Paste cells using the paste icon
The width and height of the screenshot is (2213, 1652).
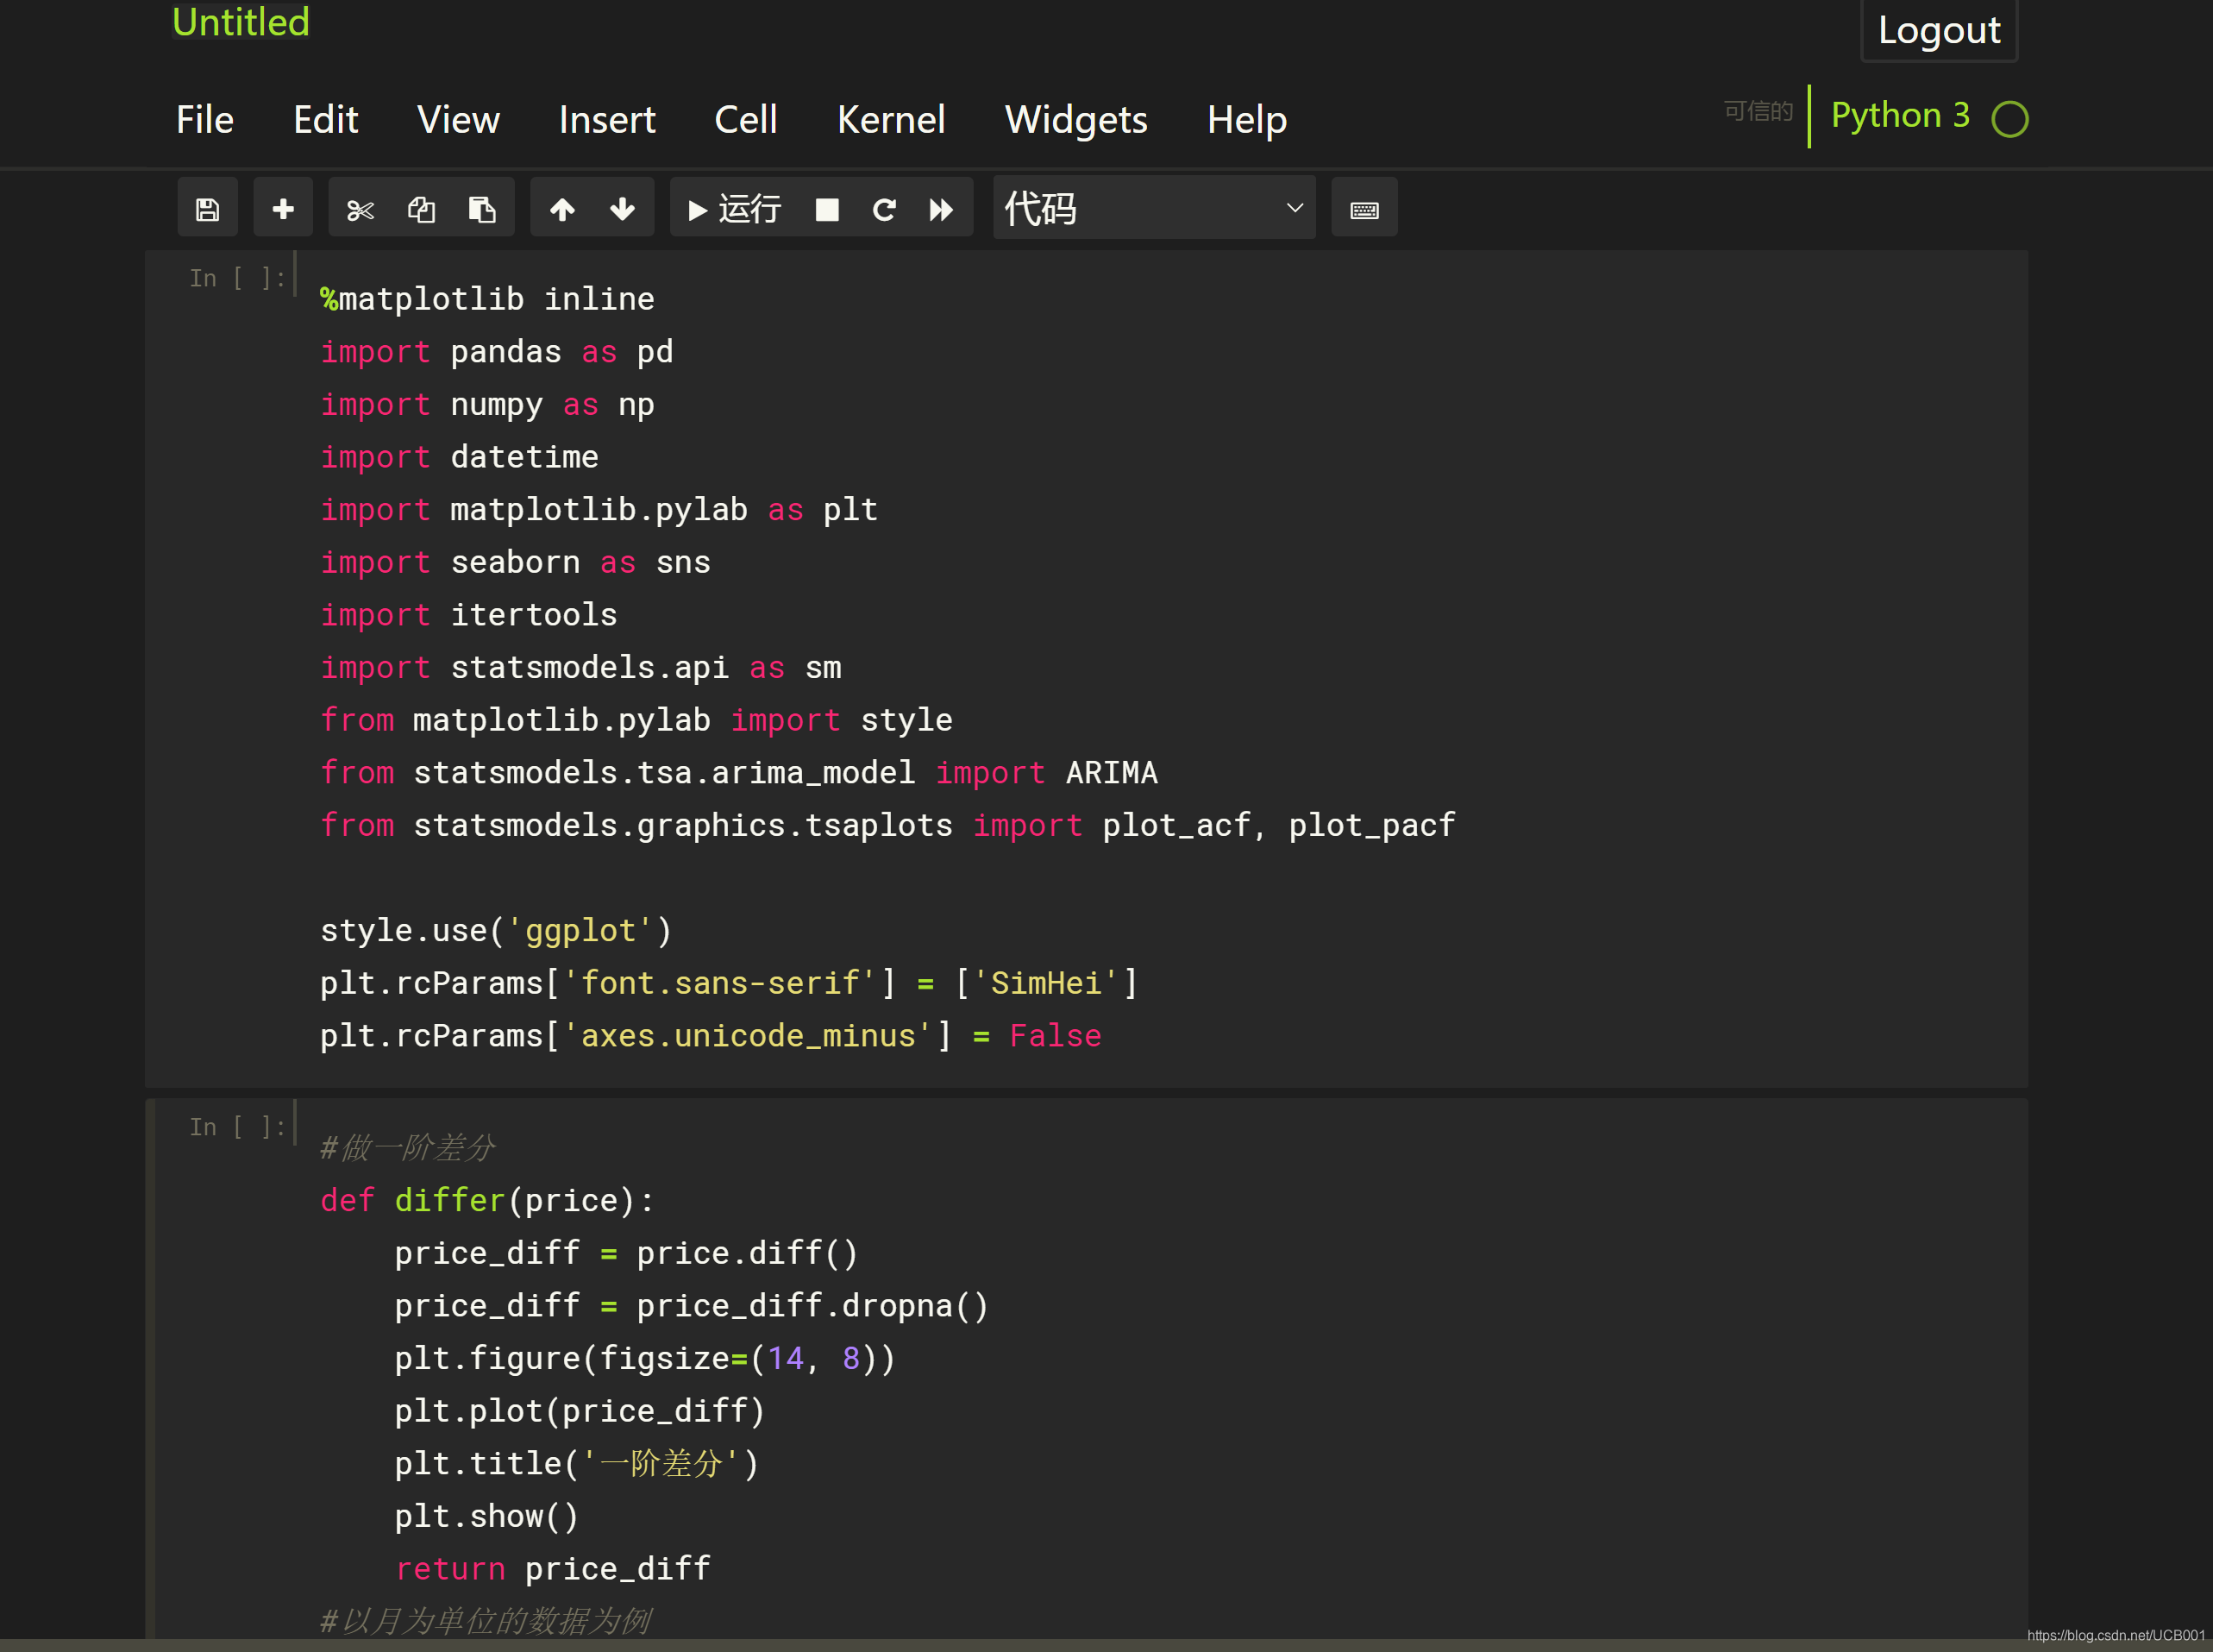483,208
